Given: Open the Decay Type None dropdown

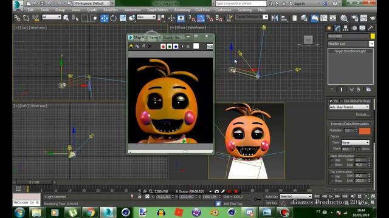Looking at the screenshot, I should coord(355,142).
